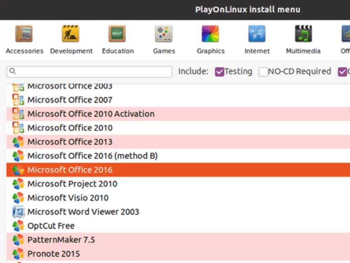Select Microsoft Office 2010 Activation entry
Screen dimensions: 350x263
point(178,114)
